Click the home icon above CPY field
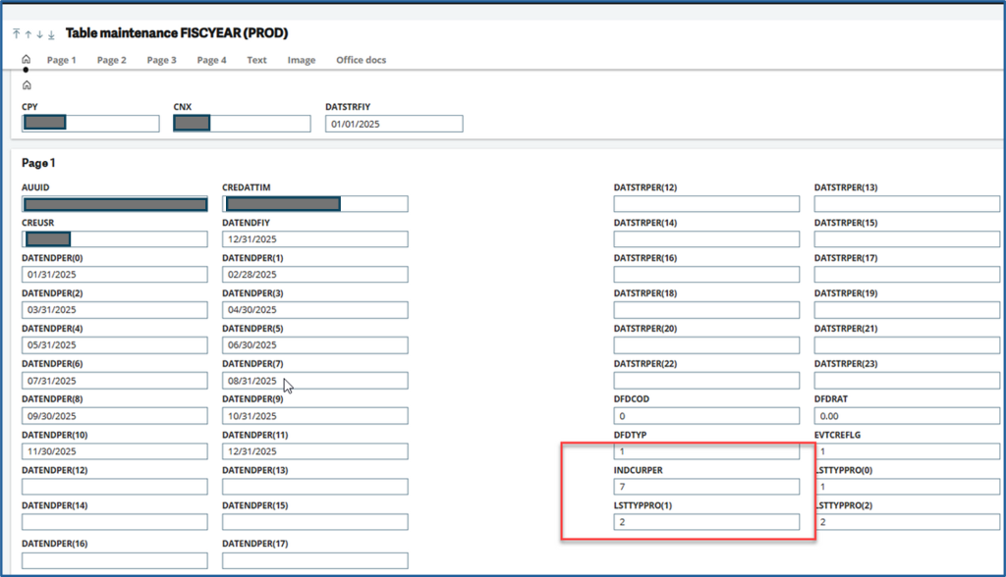The height and width of the screenshot is (577, 1006). (27, 85)
